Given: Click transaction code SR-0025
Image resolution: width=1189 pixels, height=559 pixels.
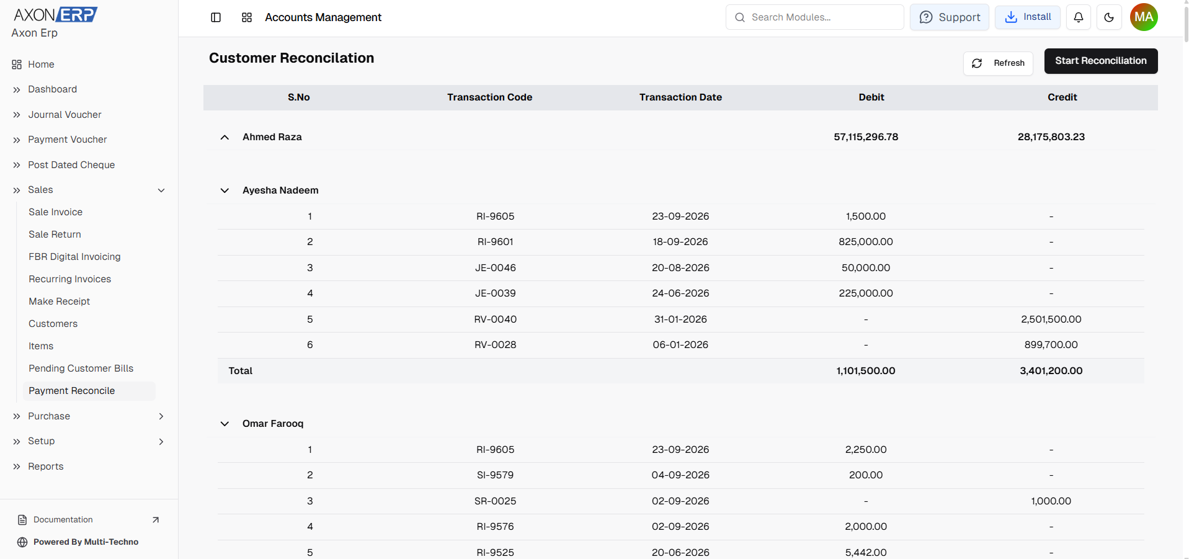Looking at the screenshot, I should (x=495, y=501).
